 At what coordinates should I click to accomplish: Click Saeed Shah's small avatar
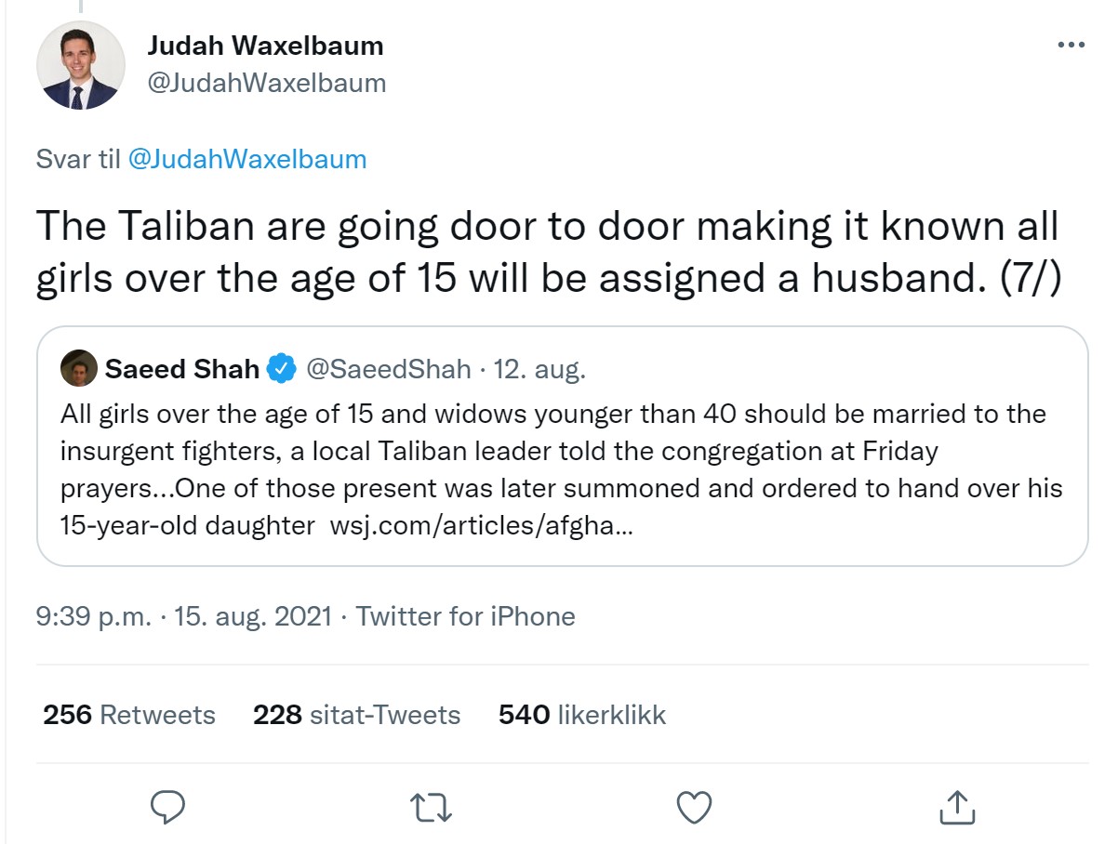79,369
